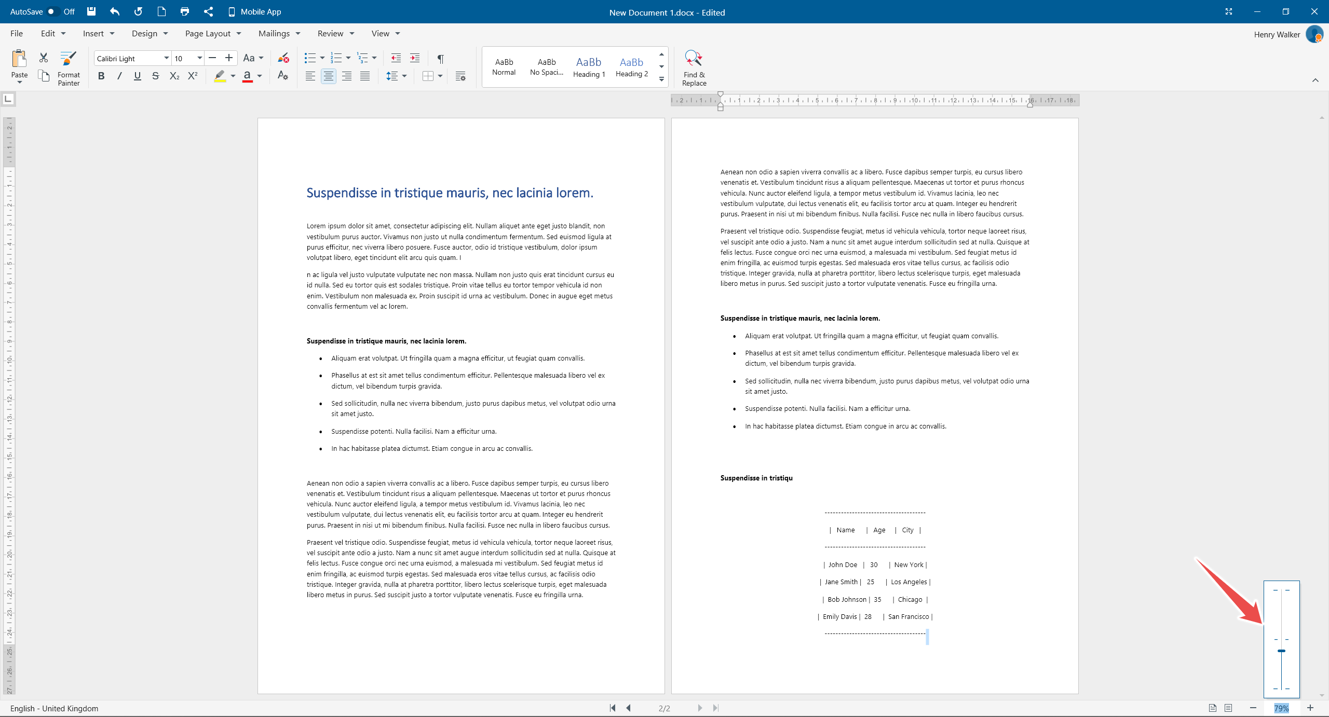Click the Clear Formatting eraser icon
1329x717 pixels.
tap(283, 58)
